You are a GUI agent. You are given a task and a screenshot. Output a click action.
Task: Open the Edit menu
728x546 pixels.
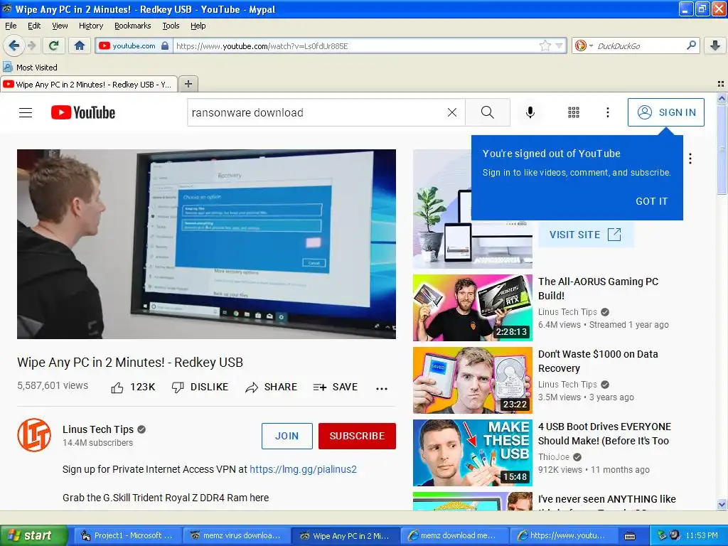(x=34, y=26)
